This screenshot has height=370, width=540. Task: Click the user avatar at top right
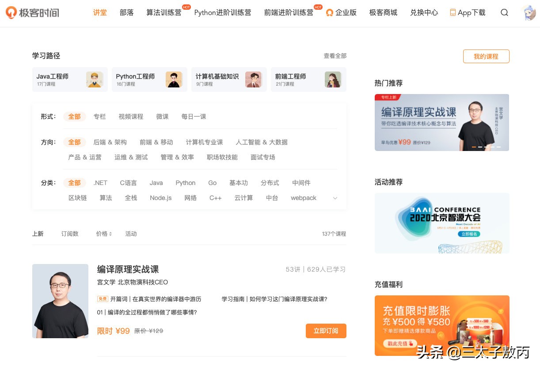tap(529, 13)
